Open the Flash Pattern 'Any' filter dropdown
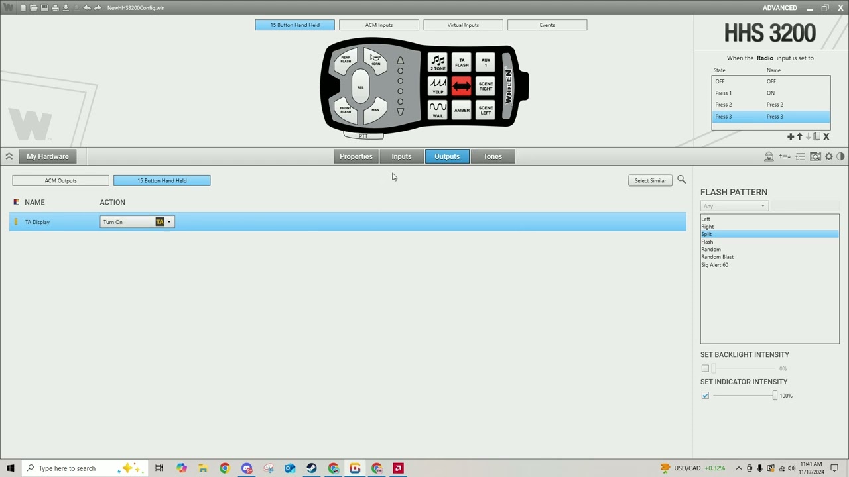 coord(734,206)
